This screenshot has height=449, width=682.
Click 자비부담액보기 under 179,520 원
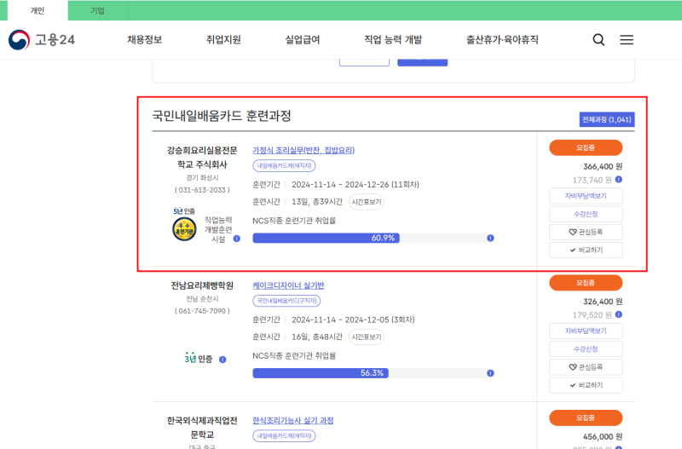[586, 331]
